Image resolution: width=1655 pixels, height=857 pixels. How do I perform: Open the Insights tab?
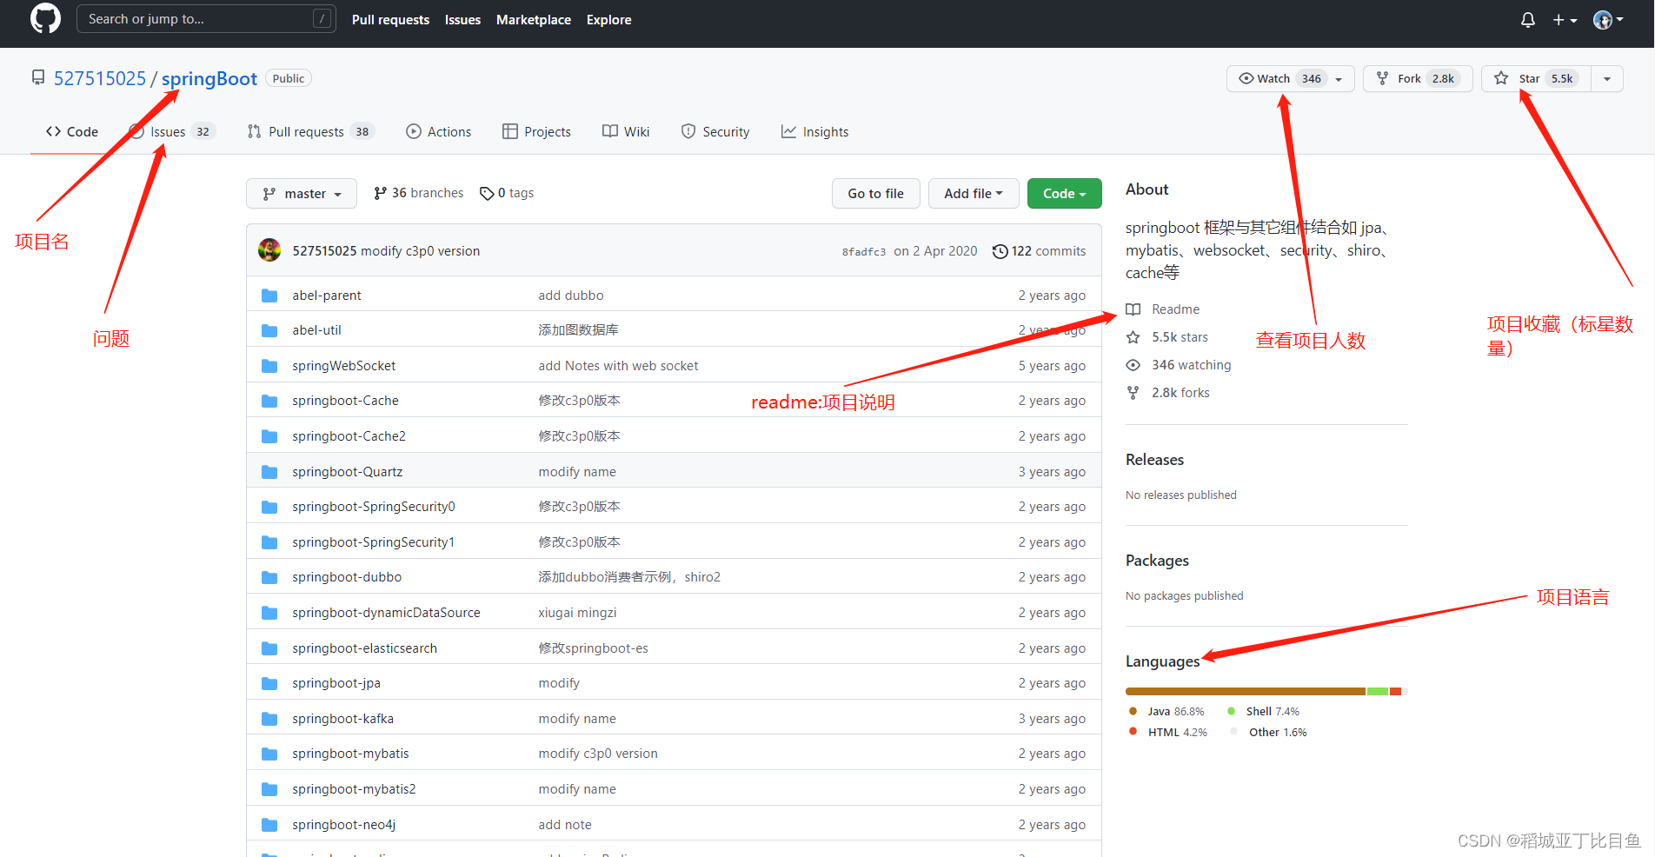point(815,132)
